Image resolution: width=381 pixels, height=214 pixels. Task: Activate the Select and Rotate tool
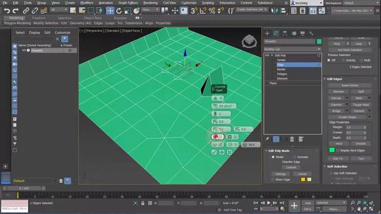coord(119,11)
